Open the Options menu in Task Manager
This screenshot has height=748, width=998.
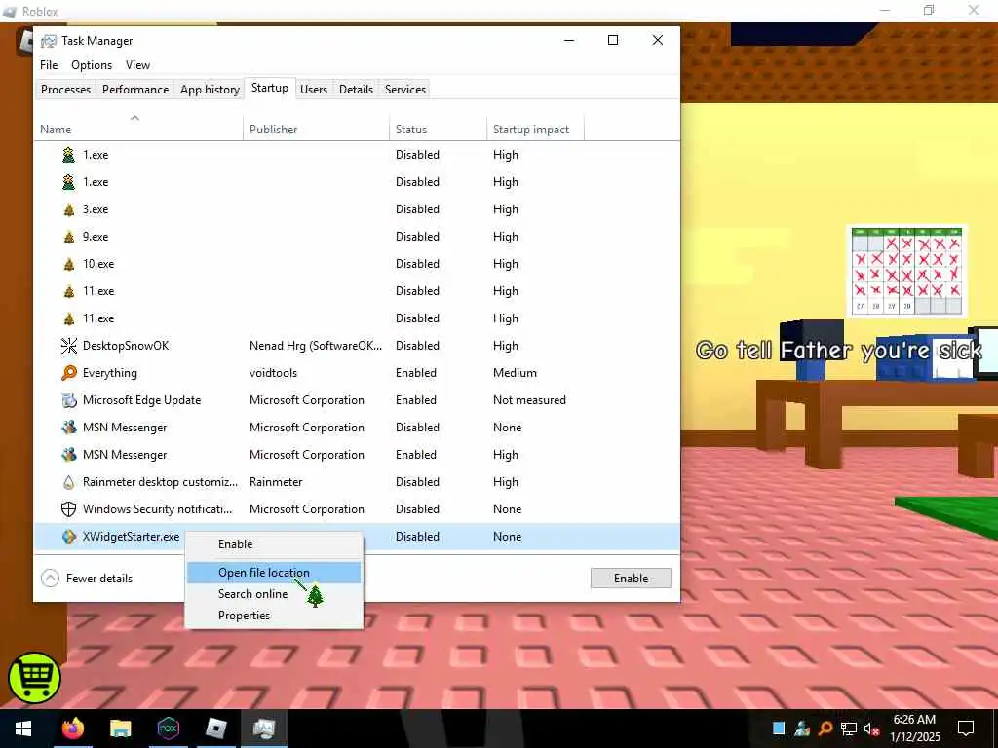click(92, 65)
